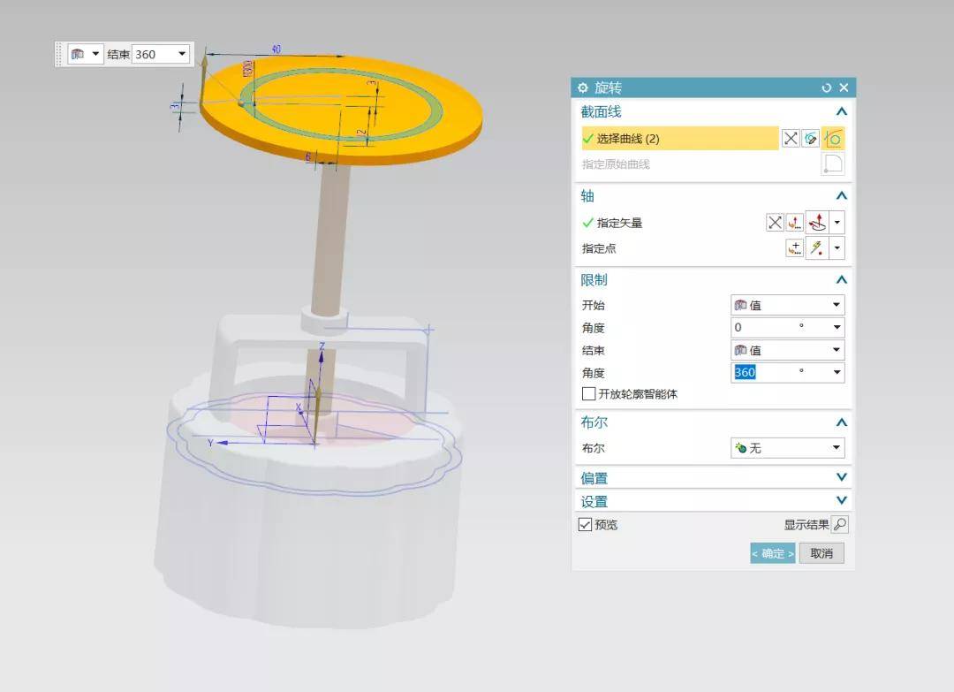Click the 指定点 label

(599, 248)
